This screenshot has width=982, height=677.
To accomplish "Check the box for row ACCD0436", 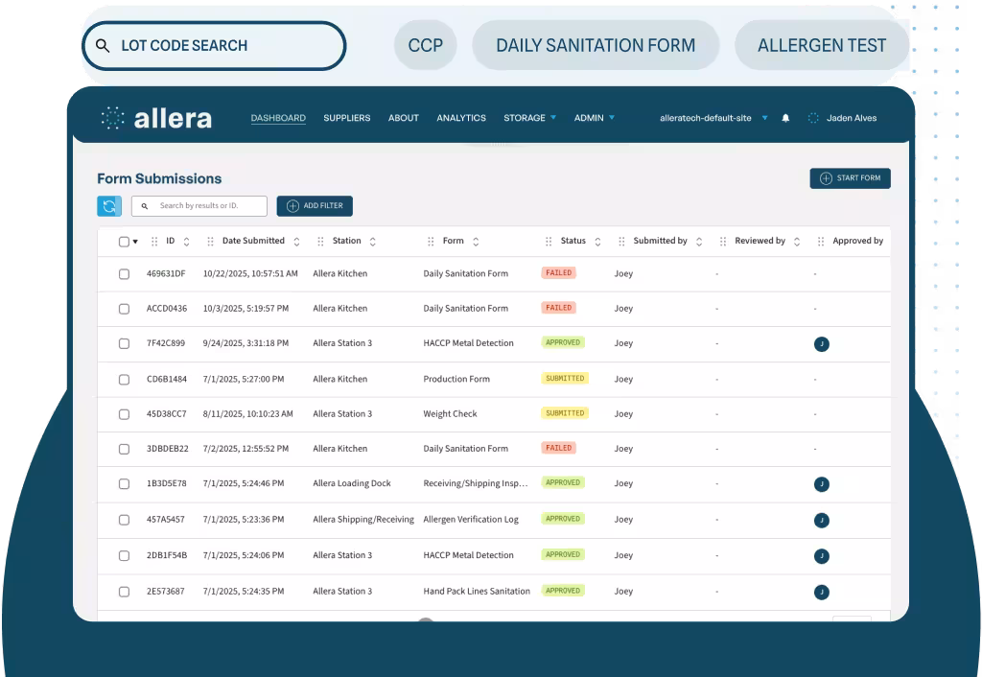I will point(124,309).
